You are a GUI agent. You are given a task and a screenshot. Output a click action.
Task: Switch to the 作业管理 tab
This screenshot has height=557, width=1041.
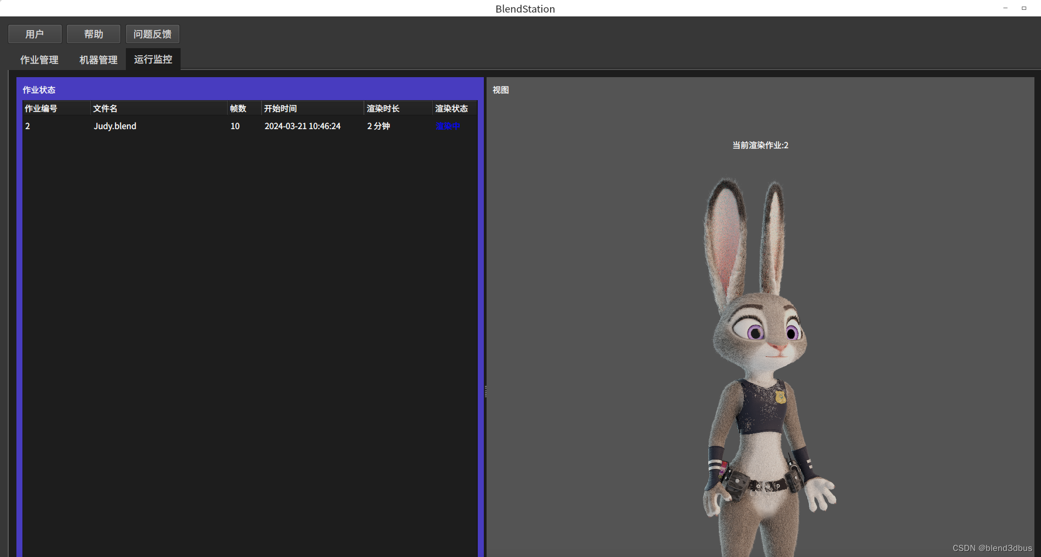pos(39,60)
